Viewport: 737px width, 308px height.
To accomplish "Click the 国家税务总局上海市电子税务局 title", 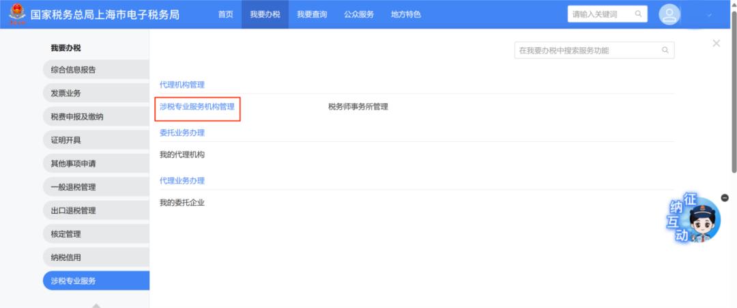I will pyautogui.click(x=105, y=14).
